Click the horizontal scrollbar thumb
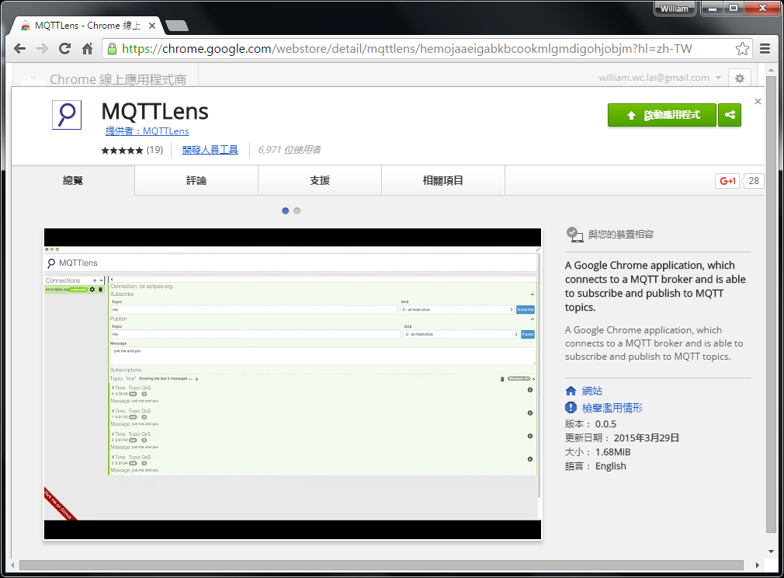 click(381, 565)
